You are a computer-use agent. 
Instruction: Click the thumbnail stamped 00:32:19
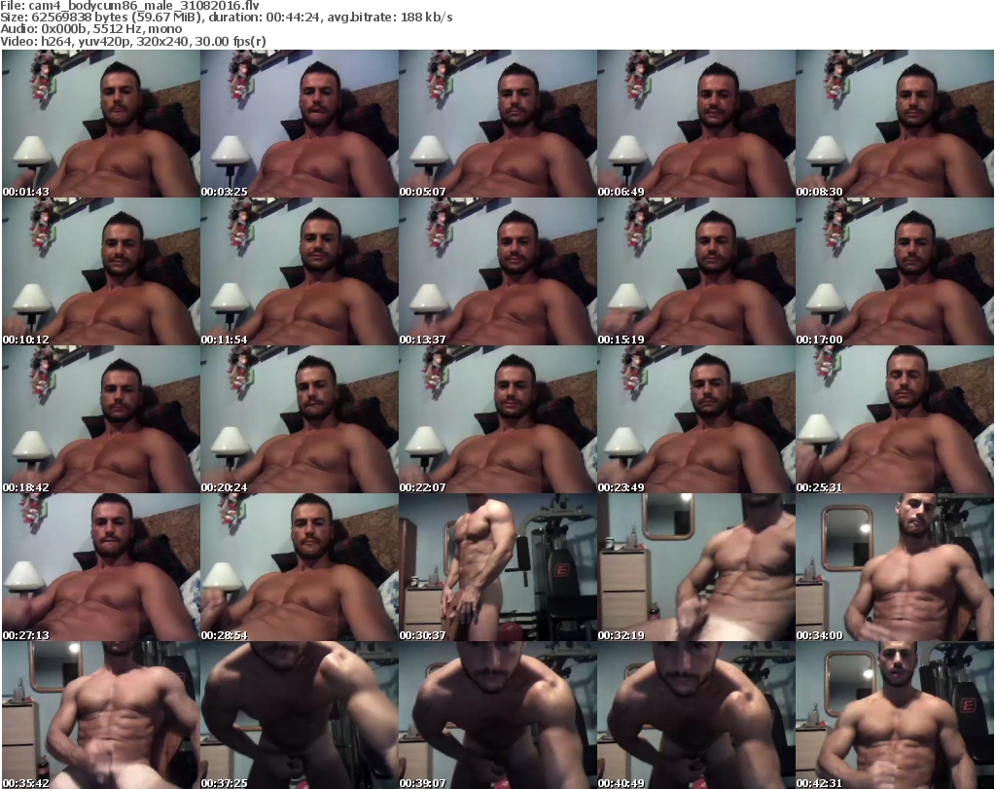coord(695,567)
